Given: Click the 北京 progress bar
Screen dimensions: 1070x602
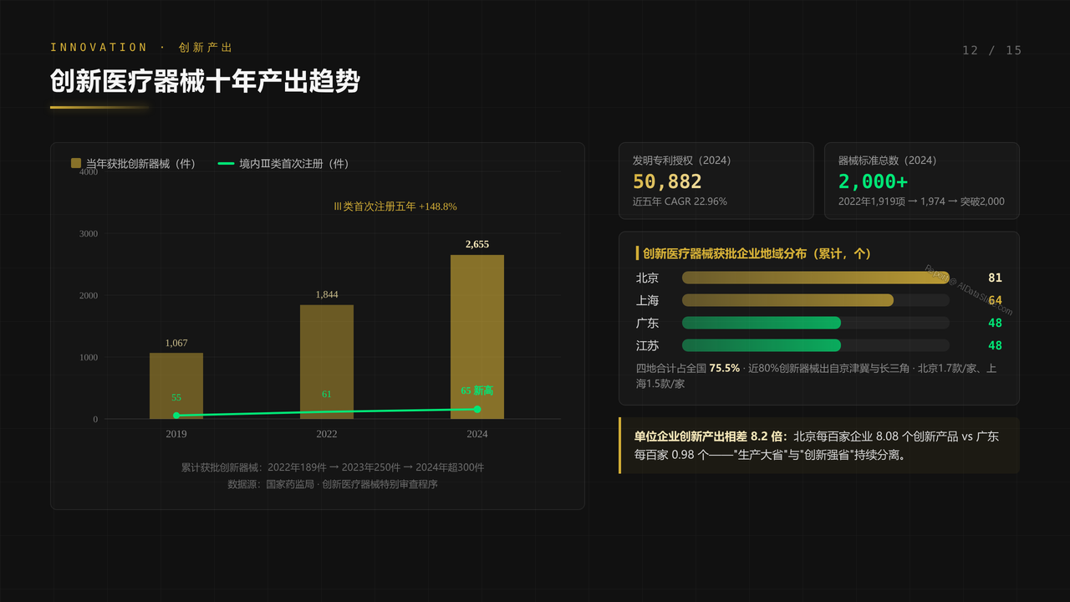Looking at the screenshot, I should [x=816, y=278].
